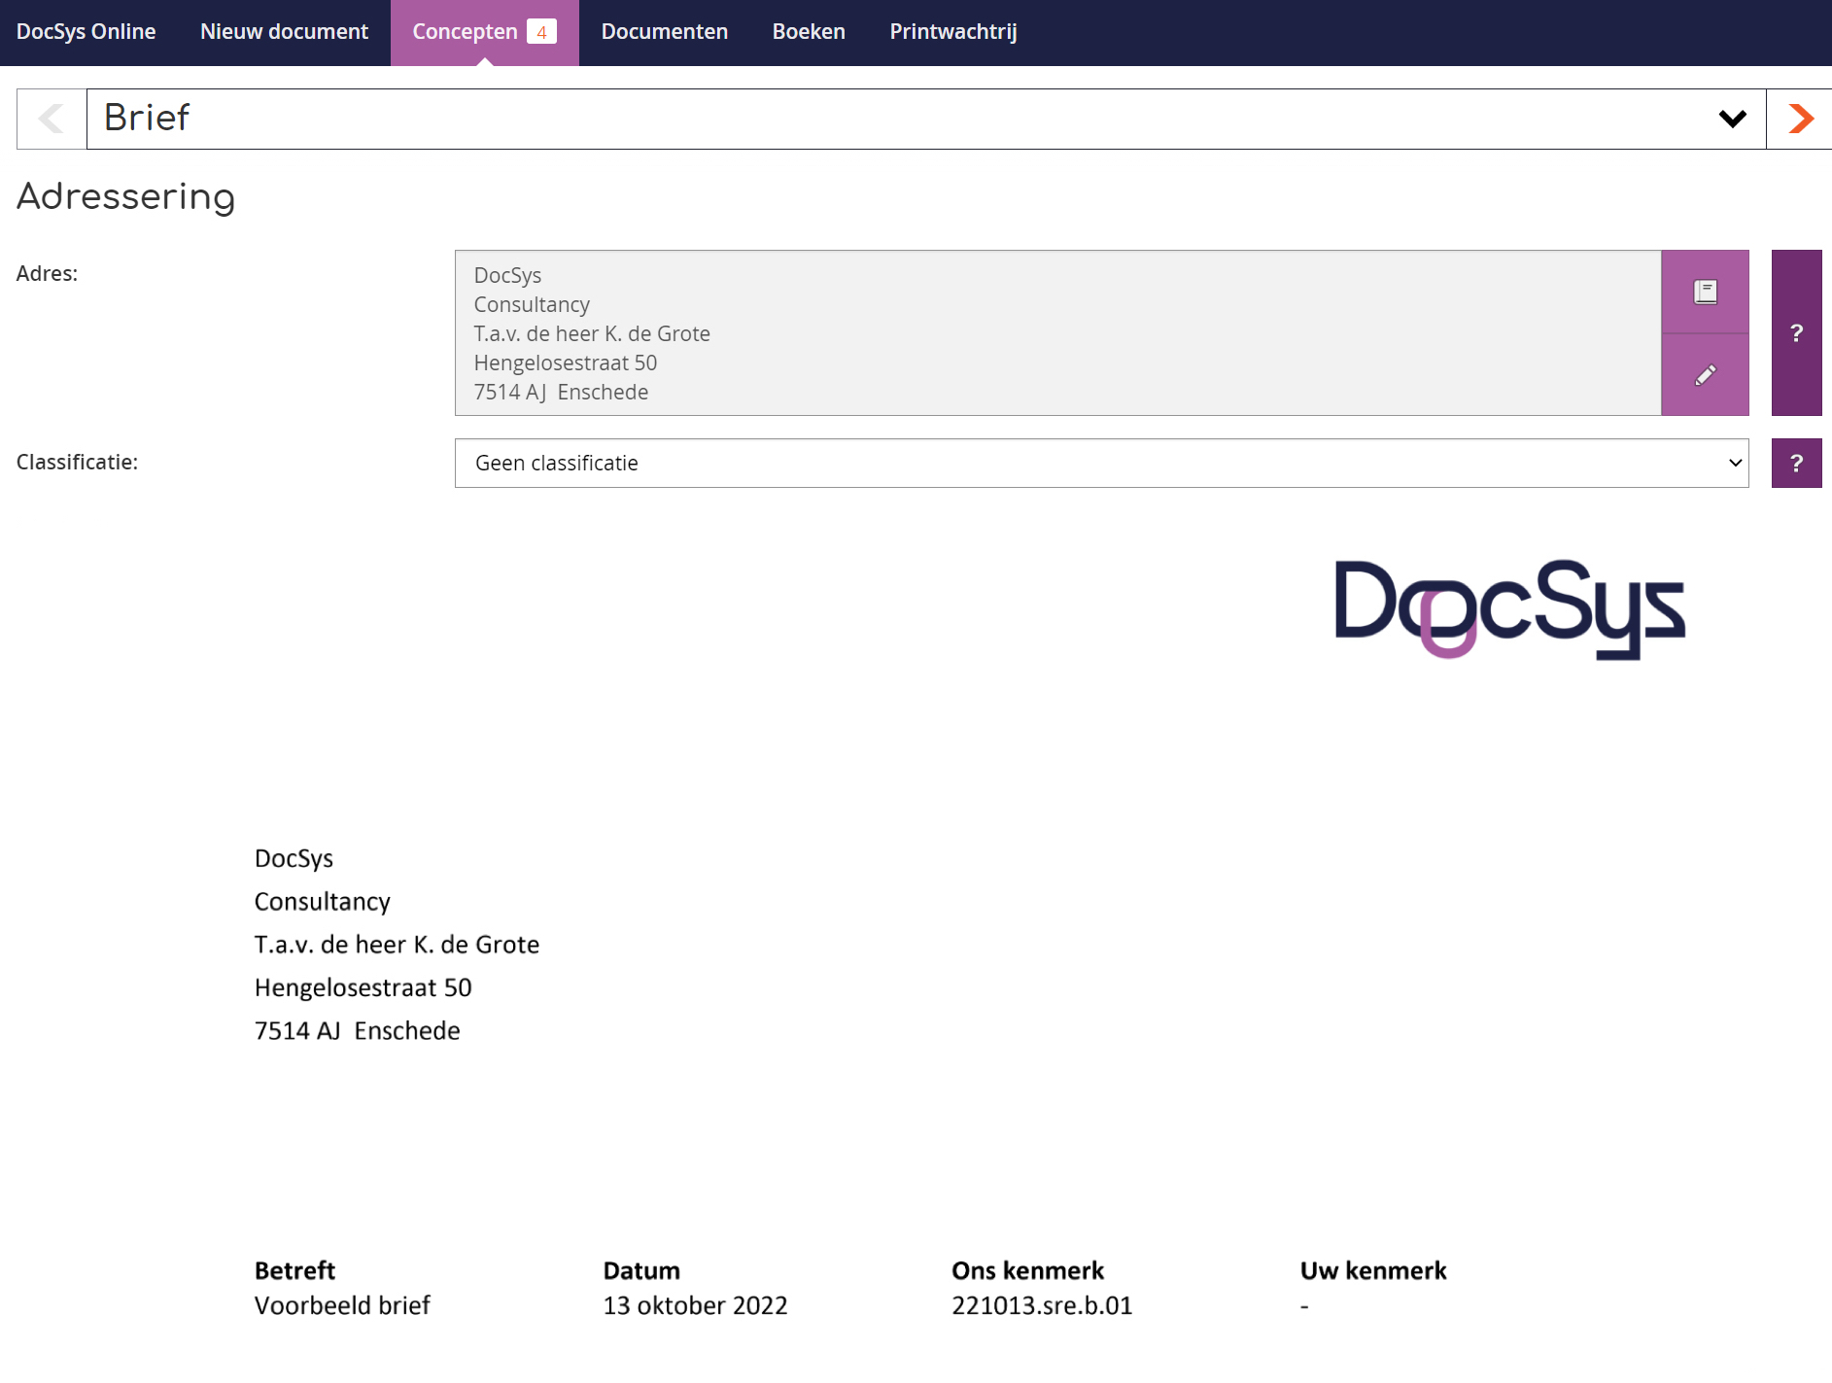Image resolution: width=1832 pixels, height=1383 pixels.
Task: Expand the chevron next to Brief
Action: pos(1730,118)
